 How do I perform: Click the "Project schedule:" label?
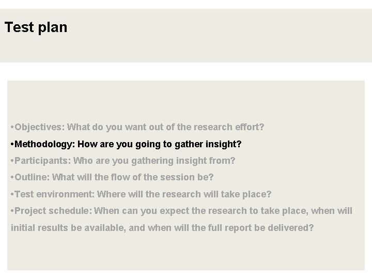[x=53, y=211]
